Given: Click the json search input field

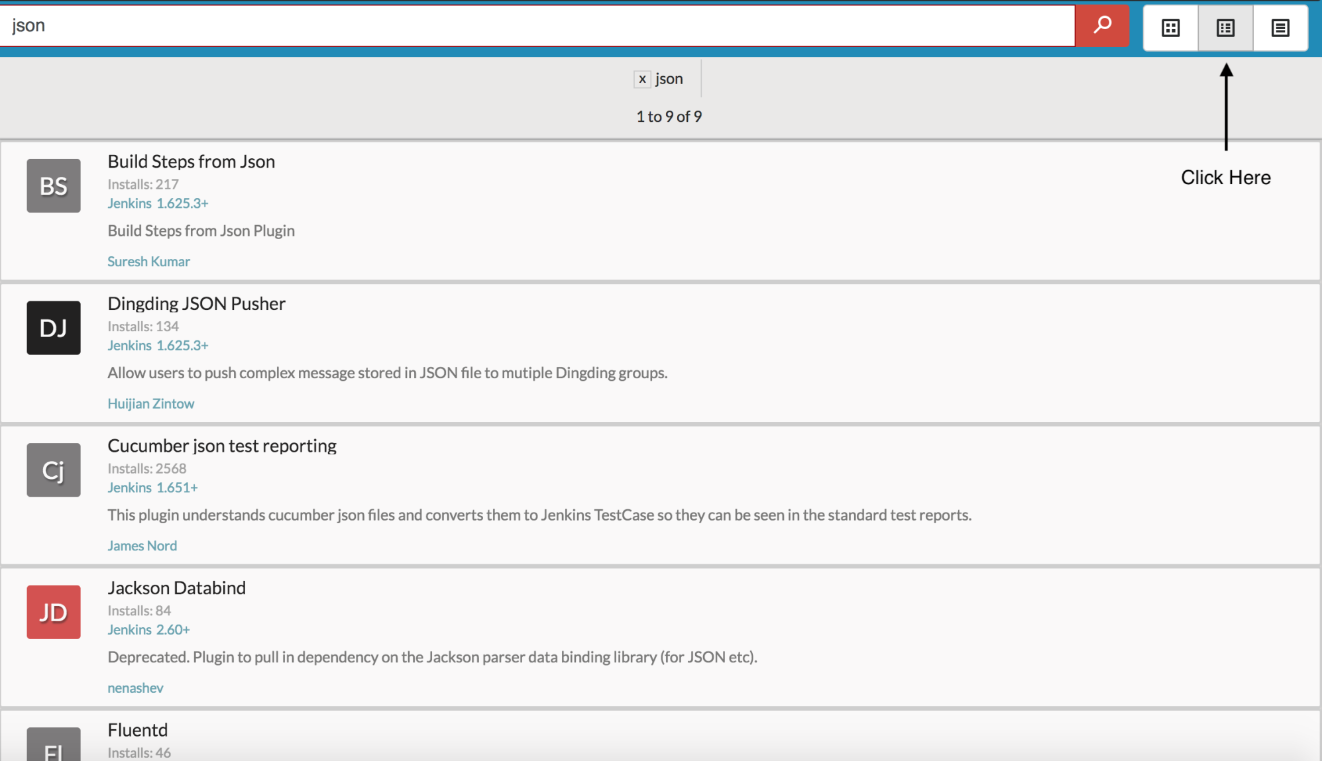Looking at the screenshot, I should point(537,26).
